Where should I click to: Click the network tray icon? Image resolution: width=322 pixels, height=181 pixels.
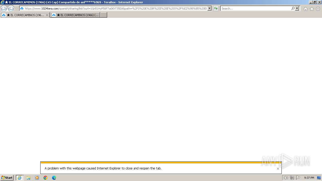click(x=292, y=178)
